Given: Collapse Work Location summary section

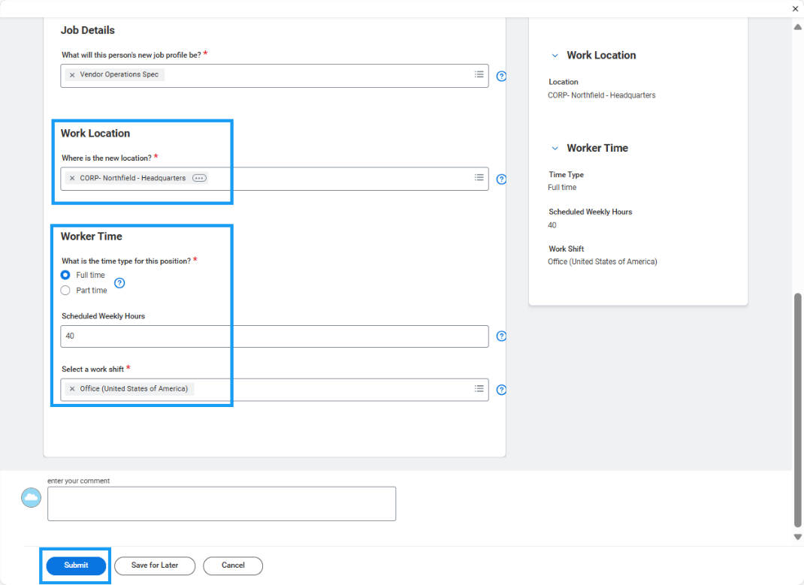Looking at the screenshot, I should tap(555, 56).
